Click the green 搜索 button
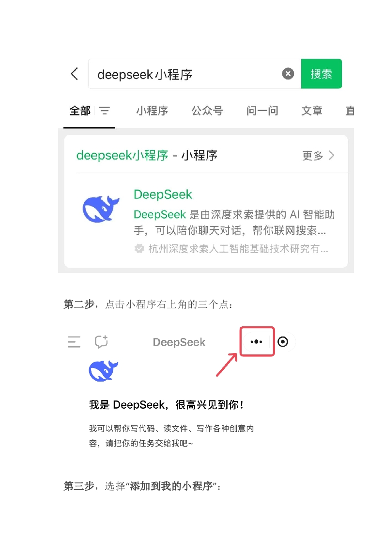The image size is (384, 544). click(321, 74)
